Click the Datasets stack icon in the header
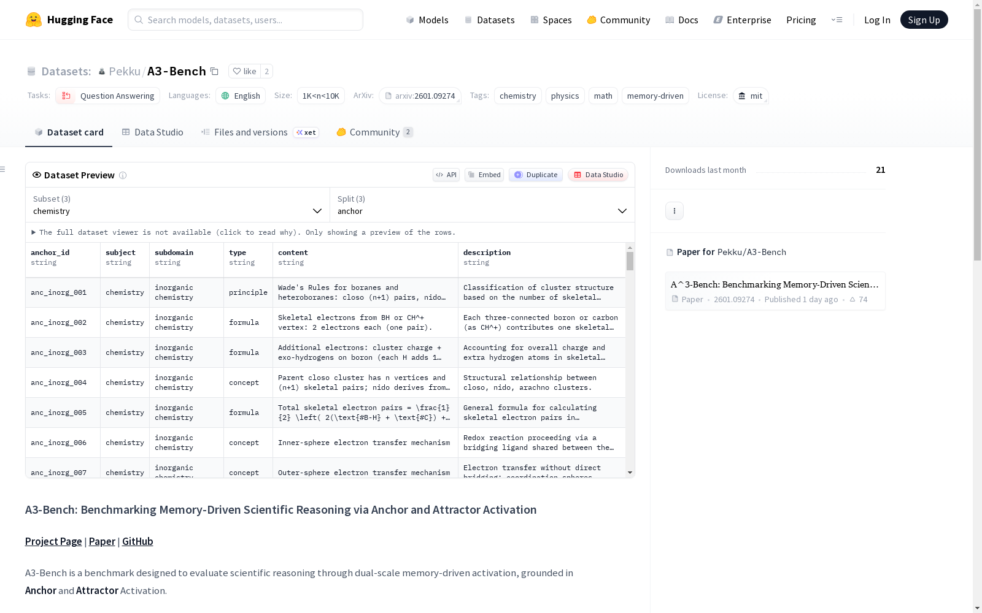The height and width of the screenshot is (613, 982). click(x=31, y=71)
